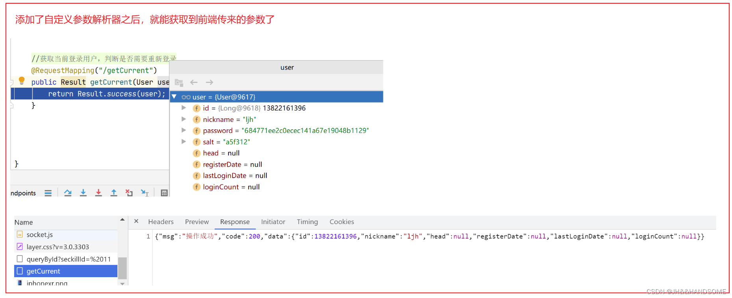Select the queryById?seckillId request
The image size is (732, 298).
click(x=66, y=259)
